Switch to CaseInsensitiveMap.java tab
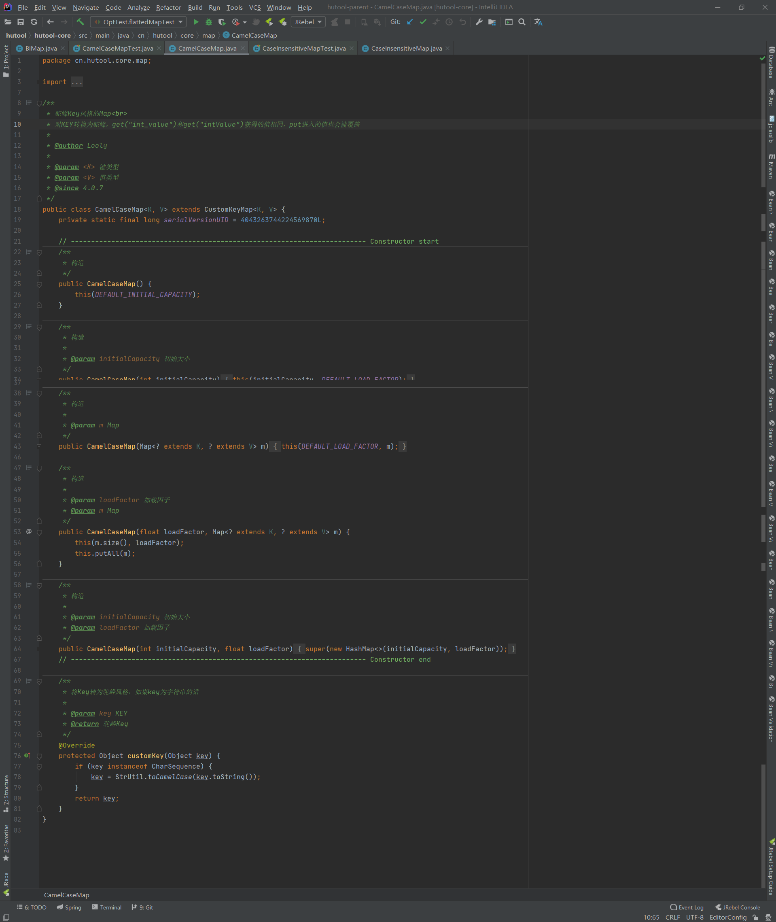 click(407, 49)
